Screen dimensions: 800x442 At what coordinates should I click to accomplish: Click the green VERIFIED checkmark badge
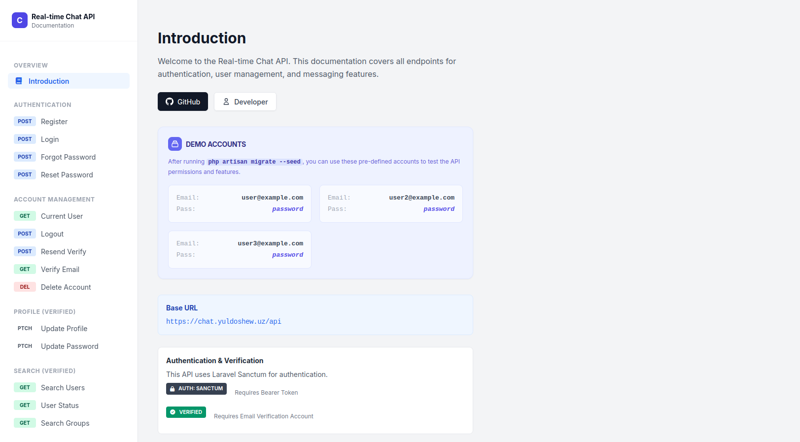186,412
